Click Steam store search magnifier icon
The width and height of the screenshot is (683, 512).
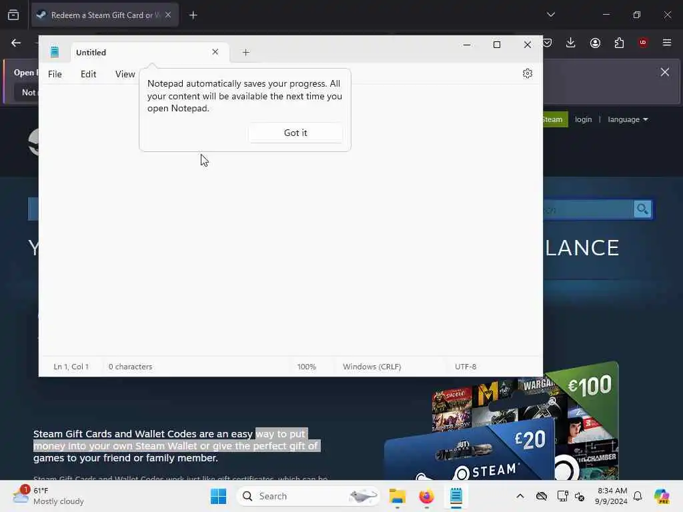(x=642, y=209)
